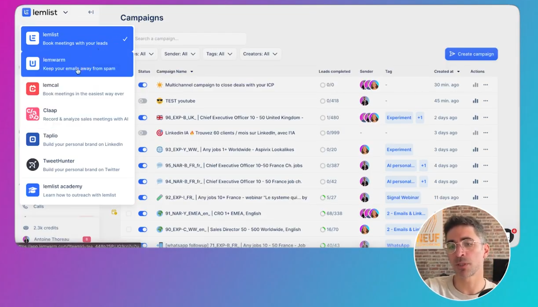
Task: Click the lemcal calendar icon
Action: coord(32,89)
